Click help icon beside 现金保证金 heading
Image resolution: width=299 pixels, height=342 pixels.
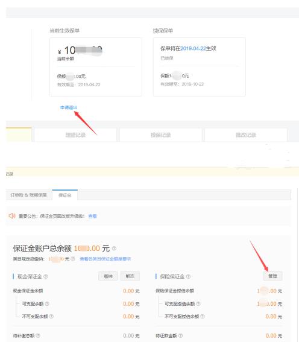coord(46,276)
